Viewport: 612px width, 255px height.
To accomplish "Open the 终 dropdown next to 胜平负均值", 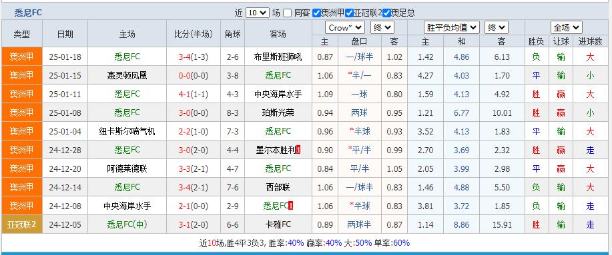I will coord(496,28).
